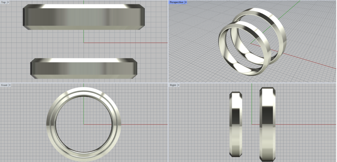
Task: Click the Right viewport title label
Action: [173, 85]
